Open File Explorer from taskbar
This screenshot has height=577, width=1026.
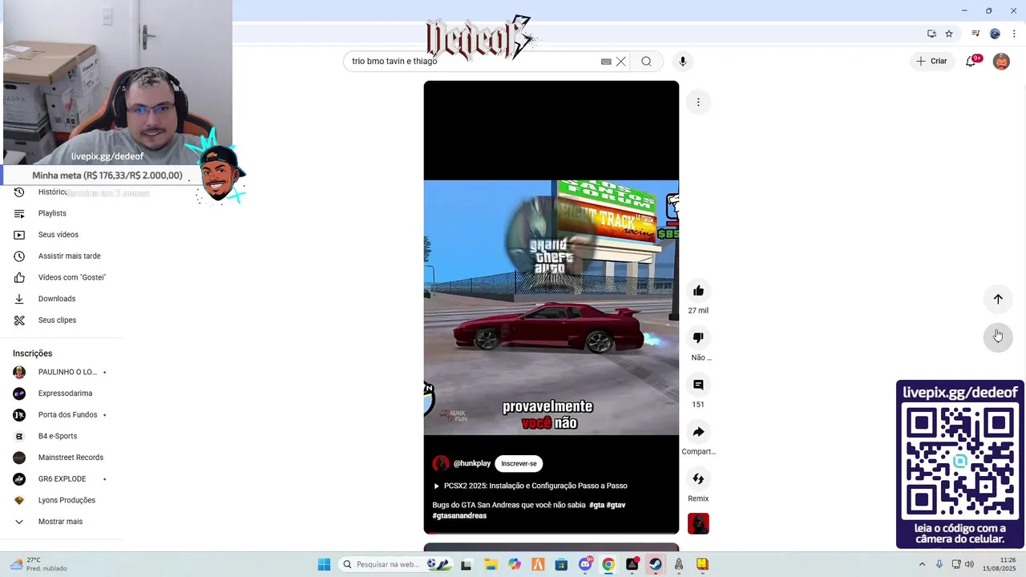tap(491, 564)
